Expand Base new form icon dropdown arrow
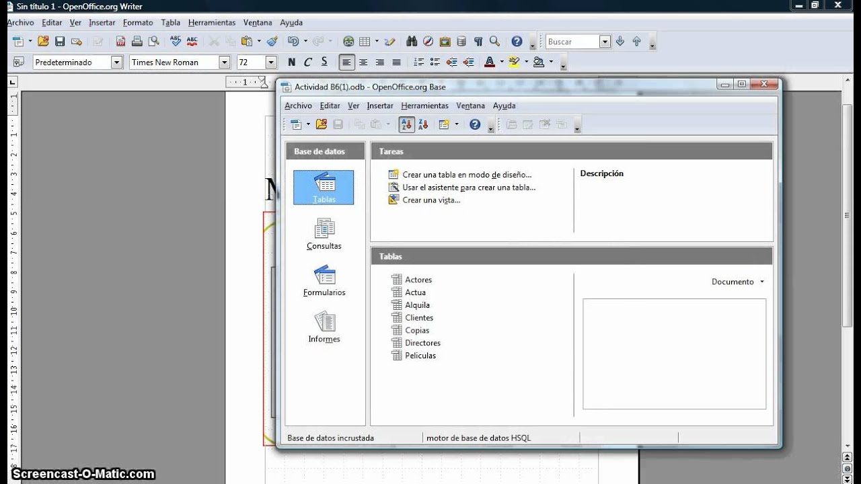The image size is (861, 484). pyautogui.click(x=456, y=124)
